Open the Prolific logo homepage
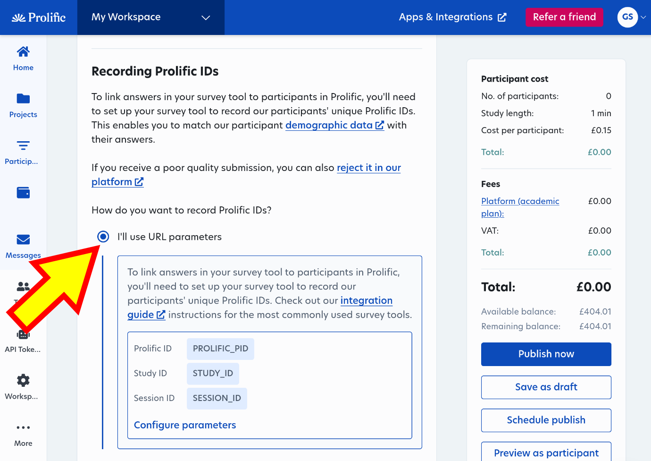The height and width of the screenshot is (461, 651). point(39,17)
